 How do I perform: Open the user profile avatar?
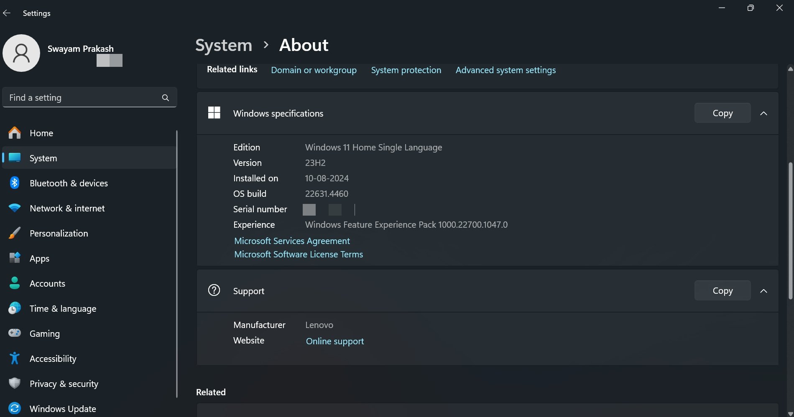21,53
